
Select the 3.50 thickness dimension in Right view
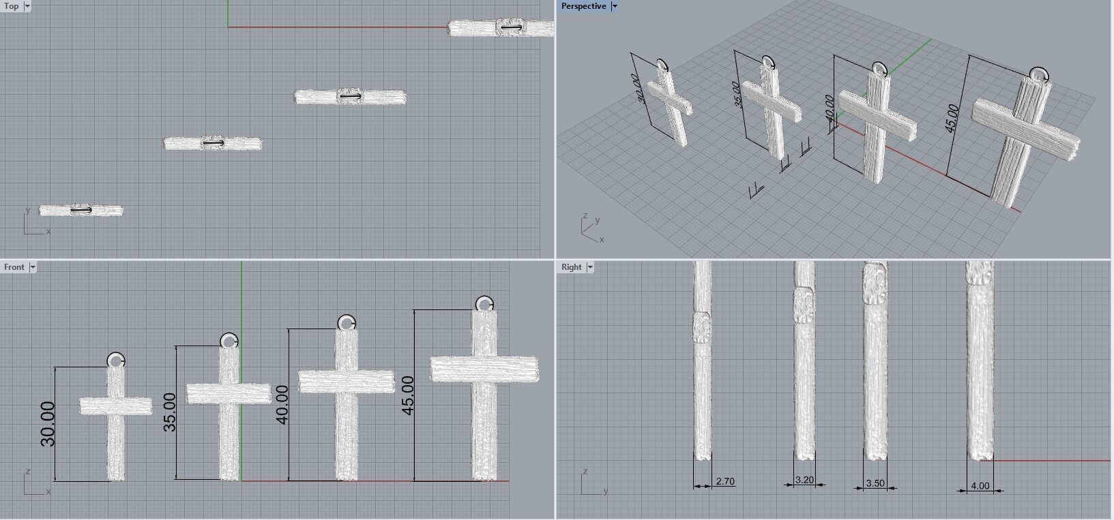point(875,483)
